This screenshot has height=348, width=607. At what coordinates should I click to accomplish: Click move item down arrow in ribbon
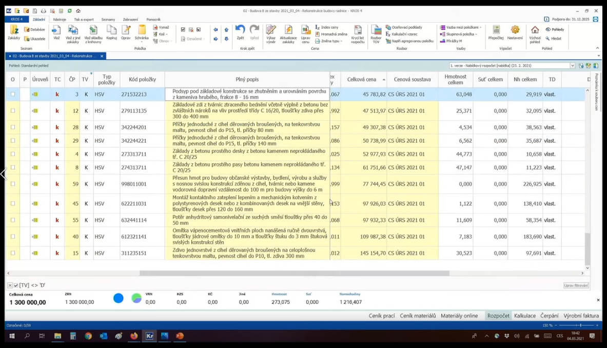tap(226, 38)
